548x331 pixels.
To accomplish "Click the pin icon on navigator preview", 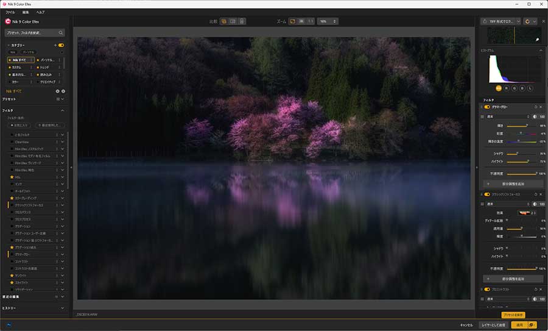I will [537, 39].
